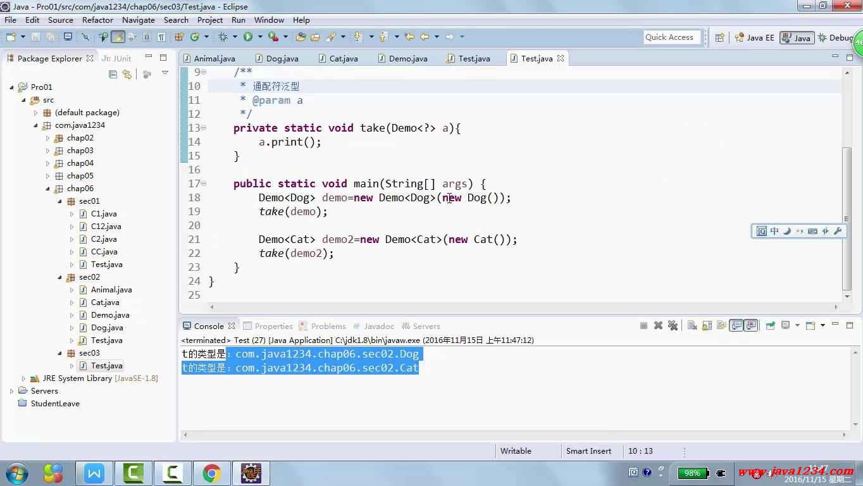Toggle Link with Editor in Package Explorer

tap(127, 74)
